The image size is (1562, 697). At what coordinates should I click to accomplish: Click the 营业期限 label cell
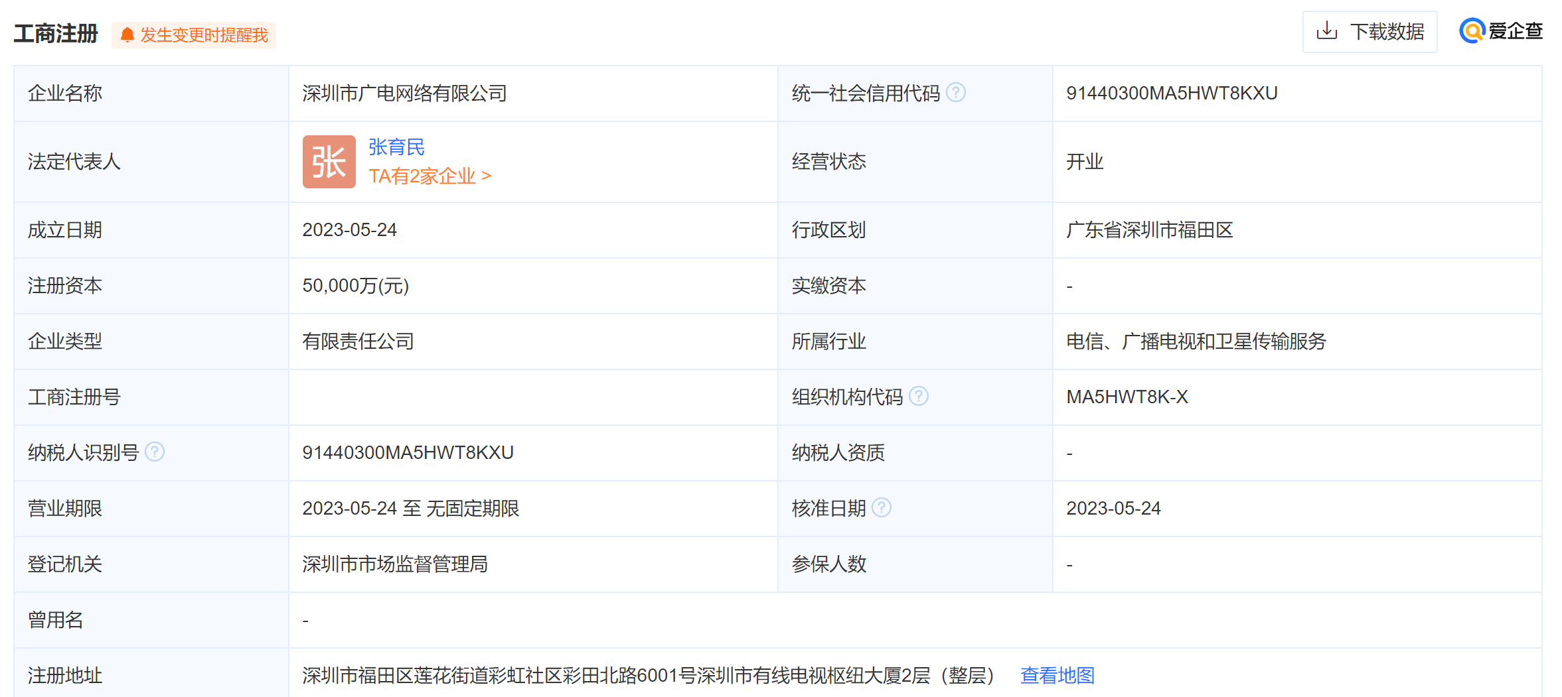151,509
